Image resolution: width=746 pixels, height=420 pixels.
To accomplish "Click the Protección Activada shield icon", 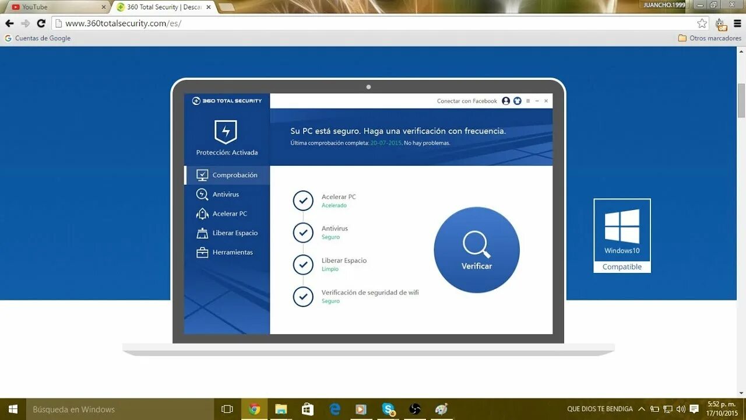I will [x=226, y=132].
